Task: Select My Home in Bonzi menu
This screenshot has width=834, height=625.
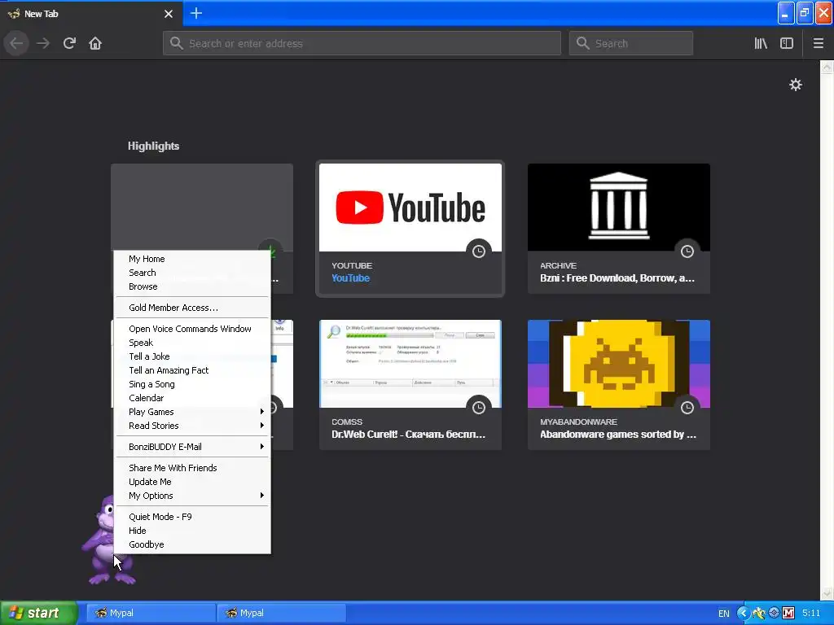Action: point(192,259)
